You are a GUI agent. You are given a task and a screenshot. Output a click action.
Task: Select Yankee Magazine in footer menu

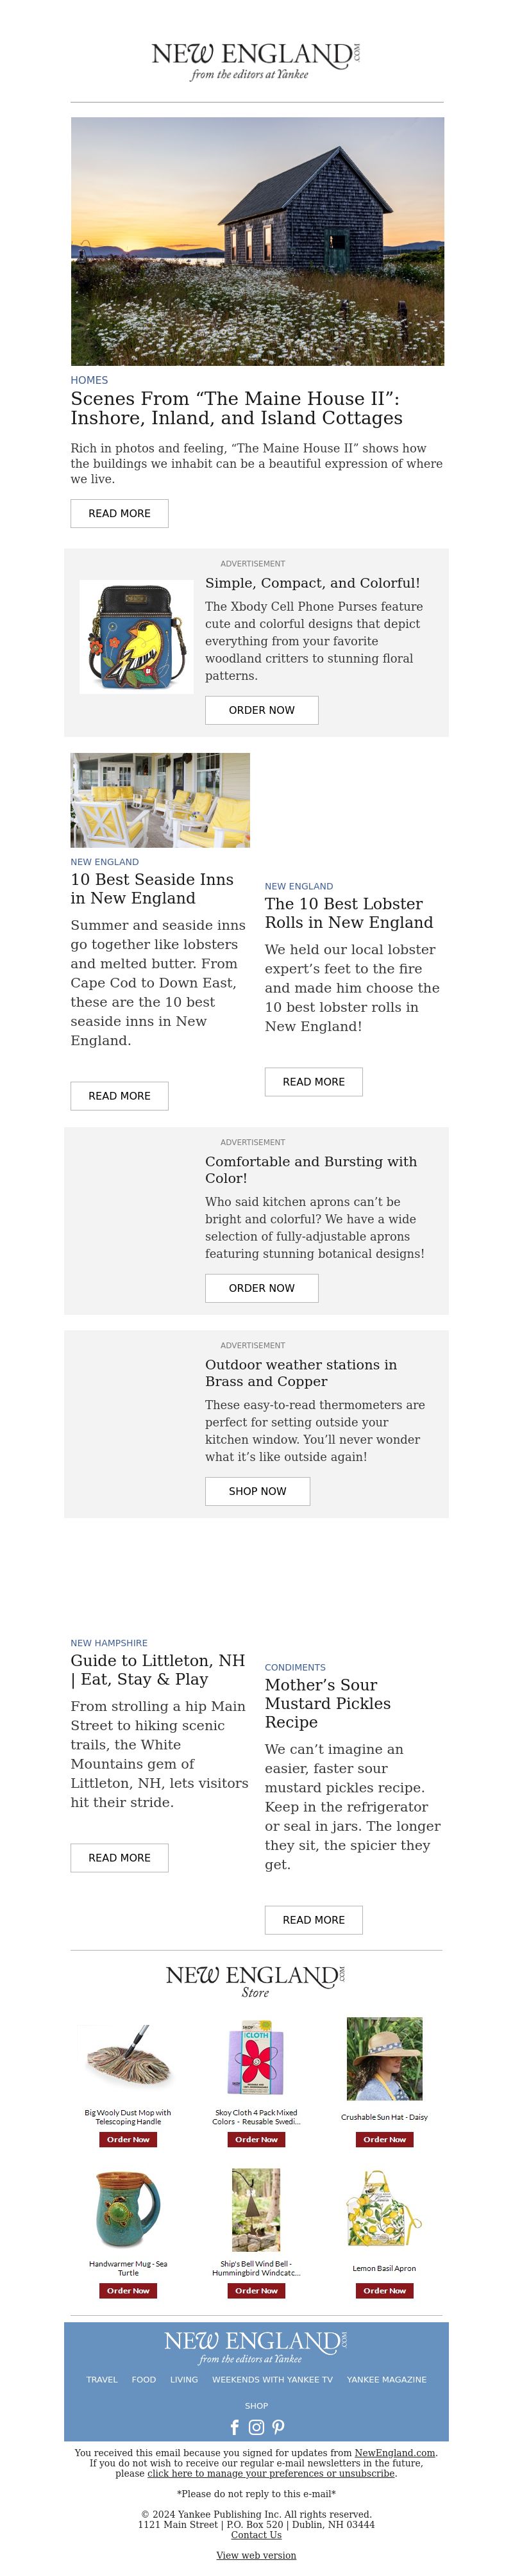point(386,2379)
